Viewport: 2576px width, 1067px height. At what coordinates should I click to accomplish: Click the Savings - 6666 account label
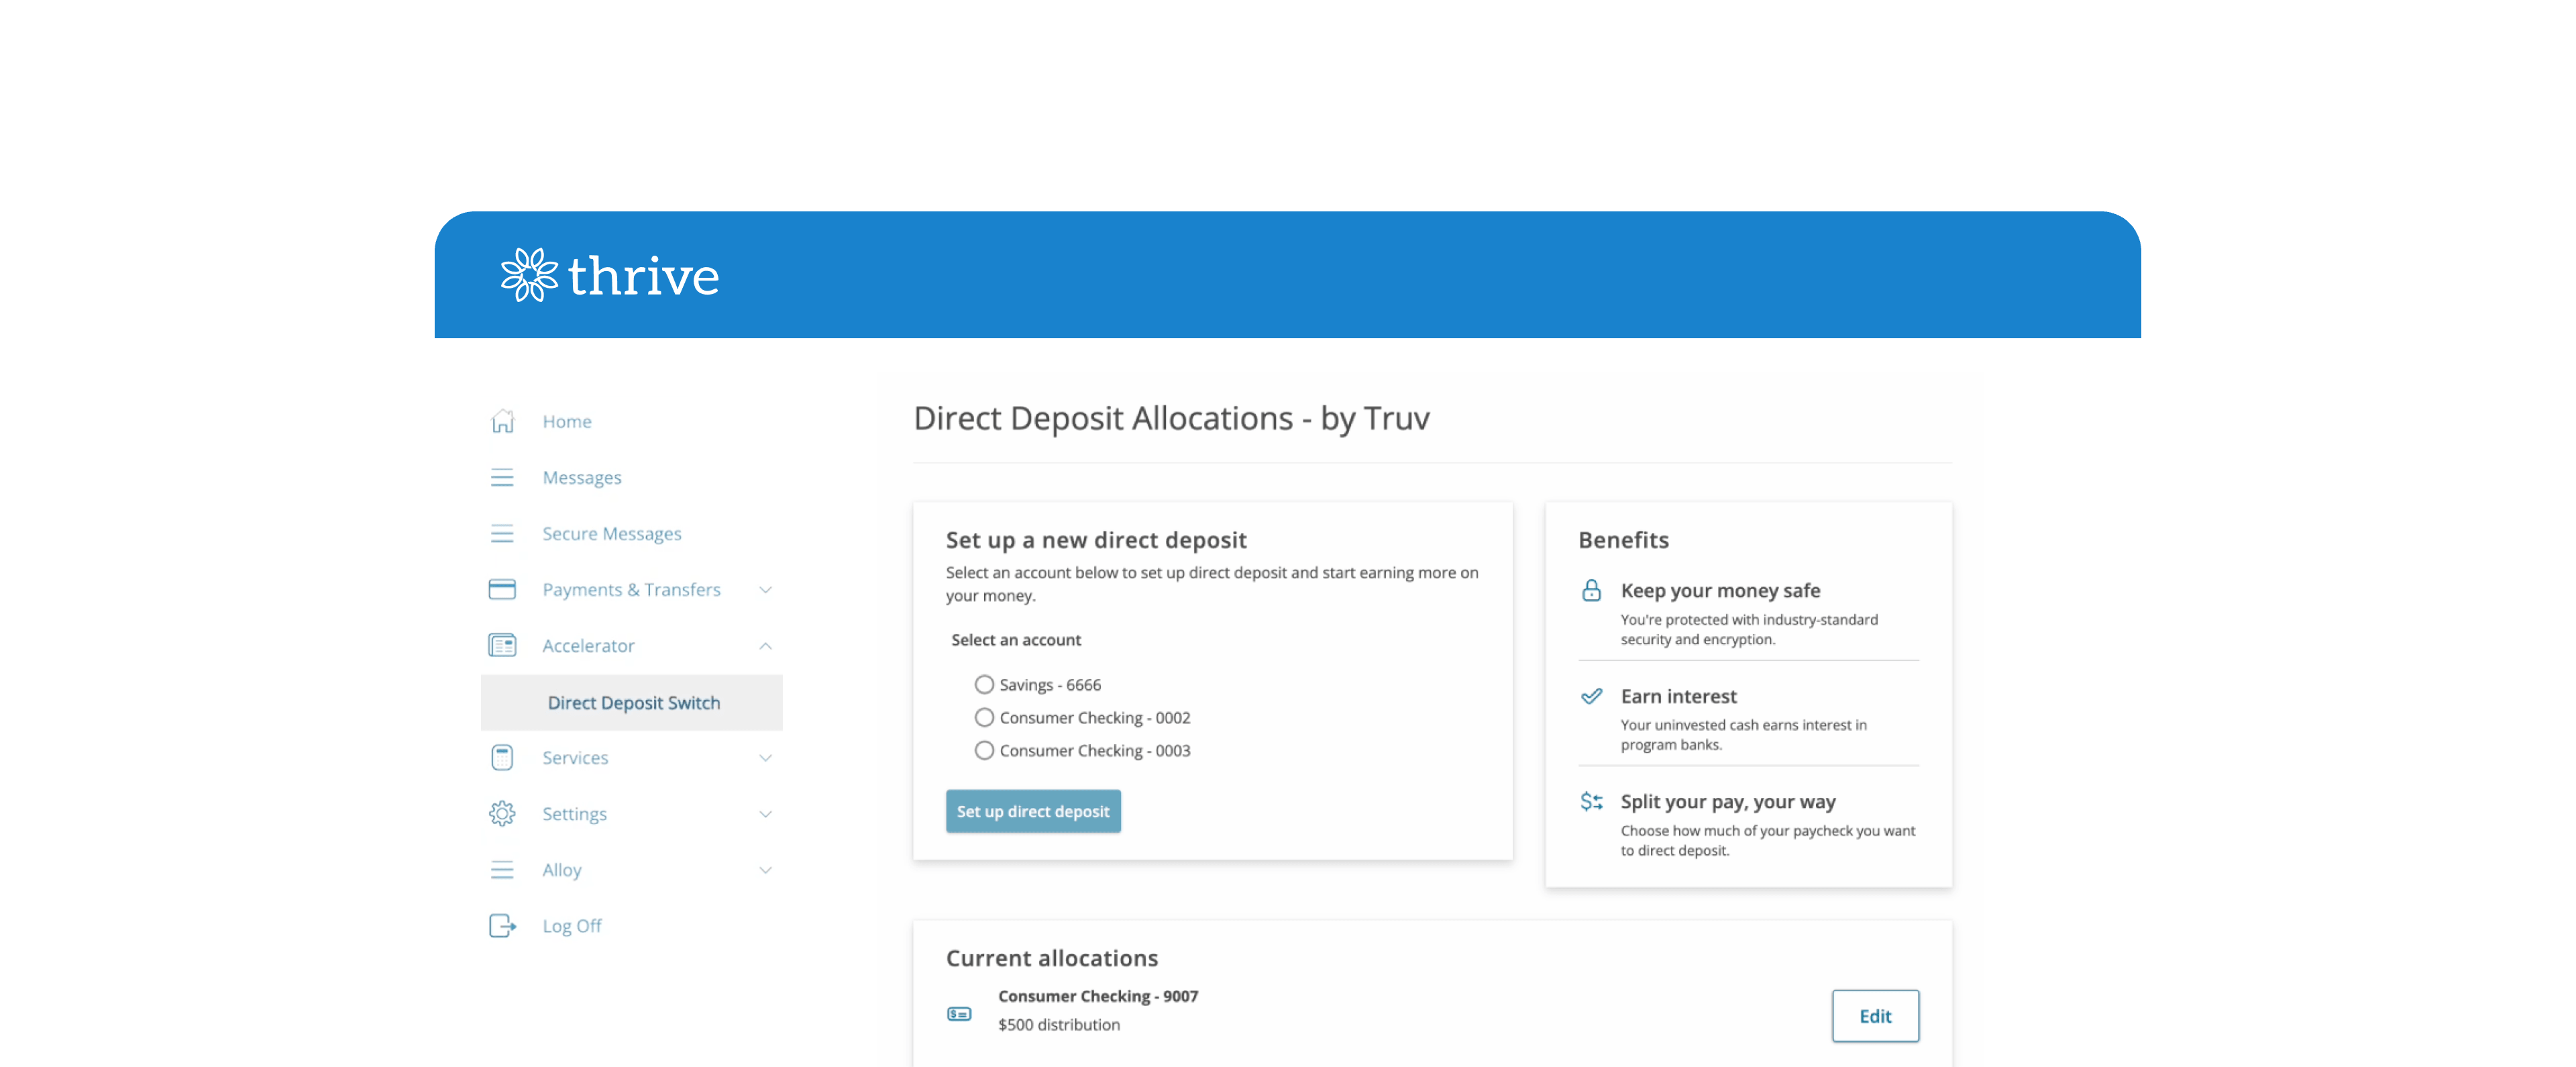(x=1050, y=684)
